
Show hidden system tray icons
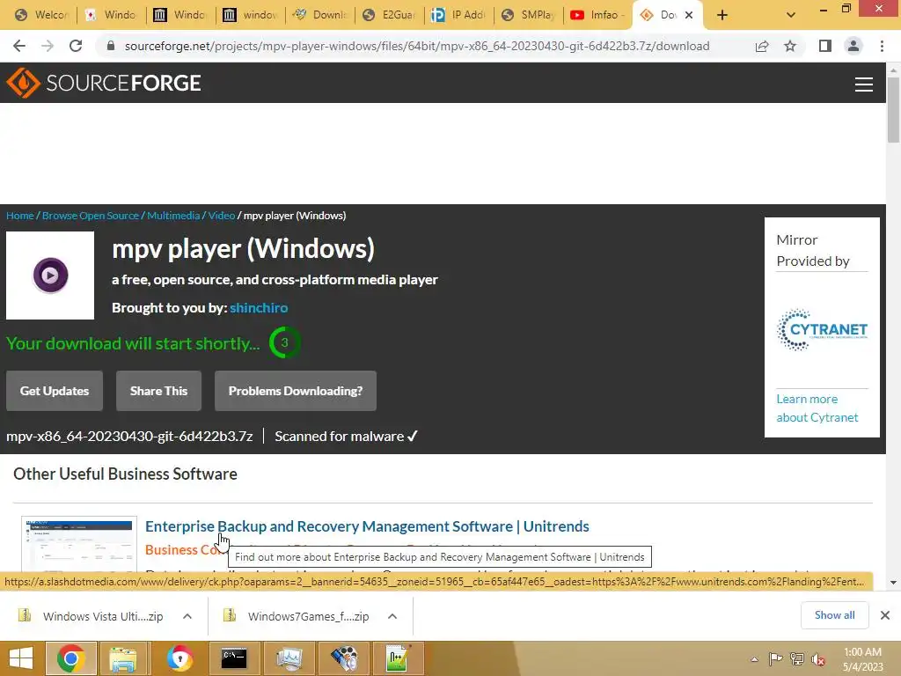pos(754,659)
